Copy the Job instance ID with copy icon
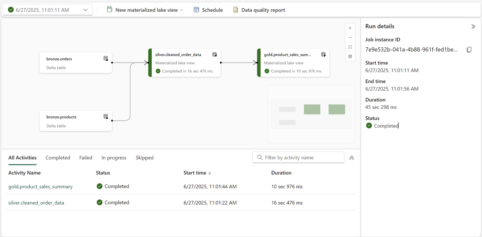 469,50
